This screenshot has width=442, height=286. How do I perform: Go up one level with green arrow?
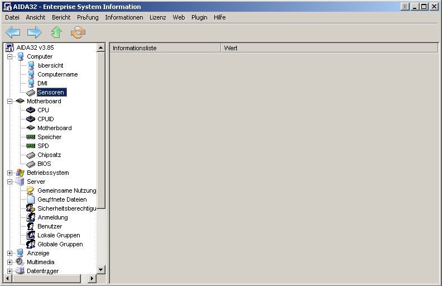click(x=56, y=32)
